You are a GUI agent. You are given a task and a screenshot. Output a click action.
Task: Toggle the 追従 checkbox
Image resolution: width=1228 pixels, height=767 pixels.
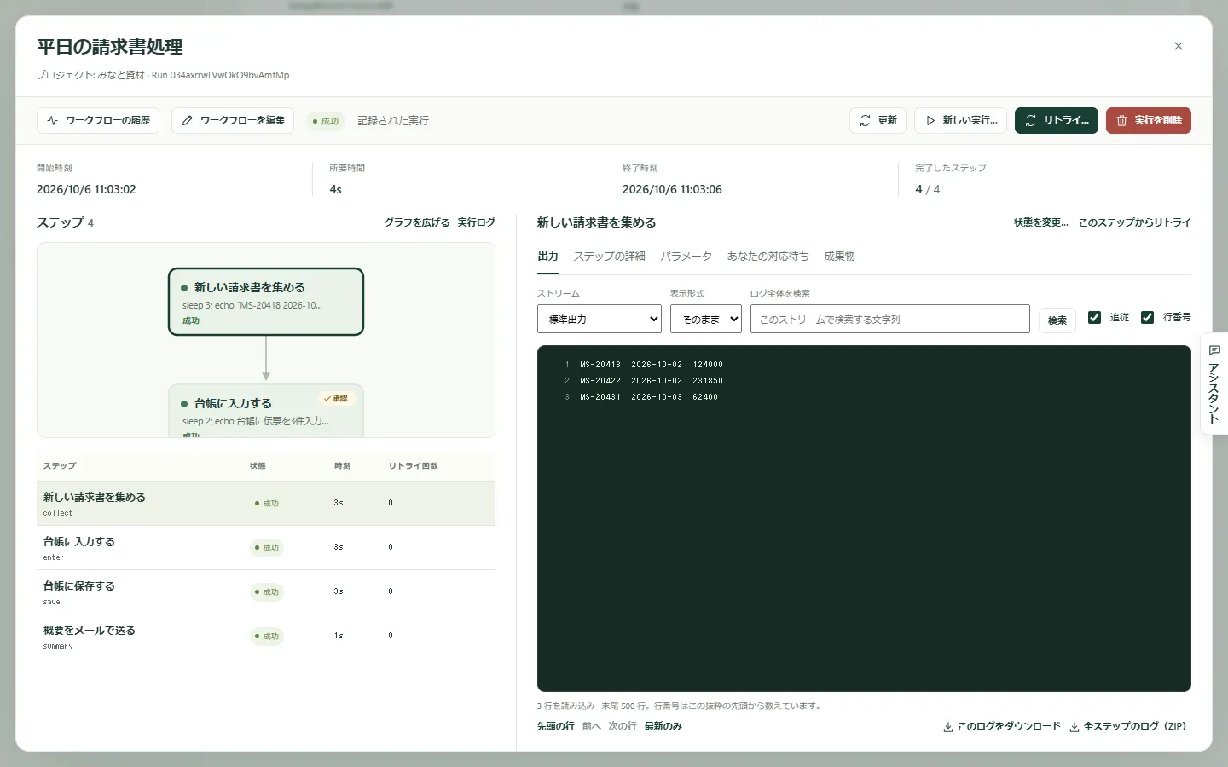click(1094, 317)
